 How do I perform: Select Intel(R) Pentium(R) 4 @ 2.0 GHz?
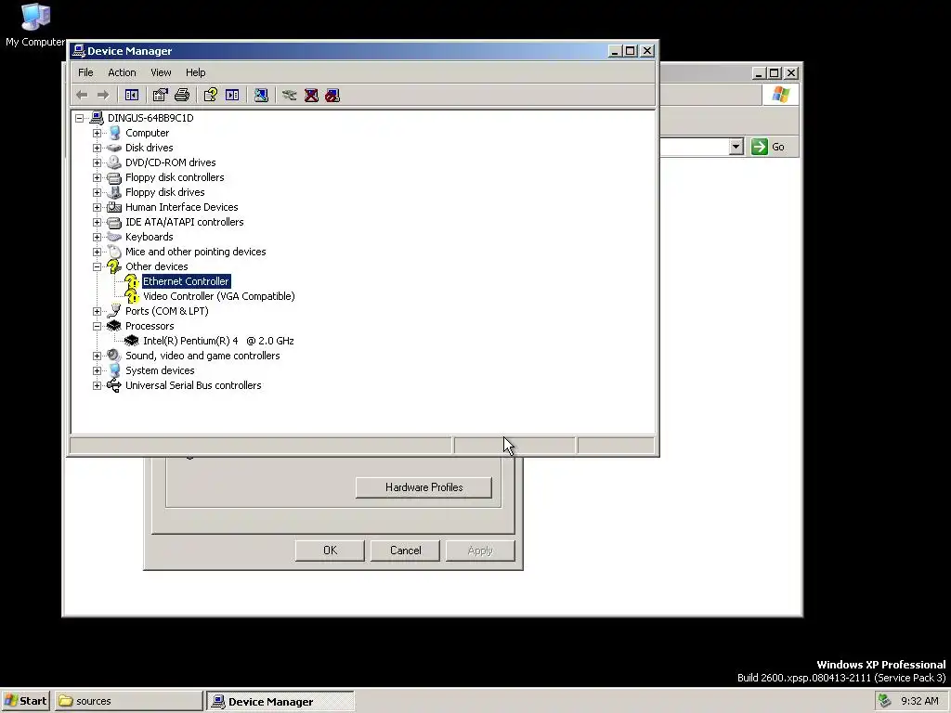tap(218, 341)
